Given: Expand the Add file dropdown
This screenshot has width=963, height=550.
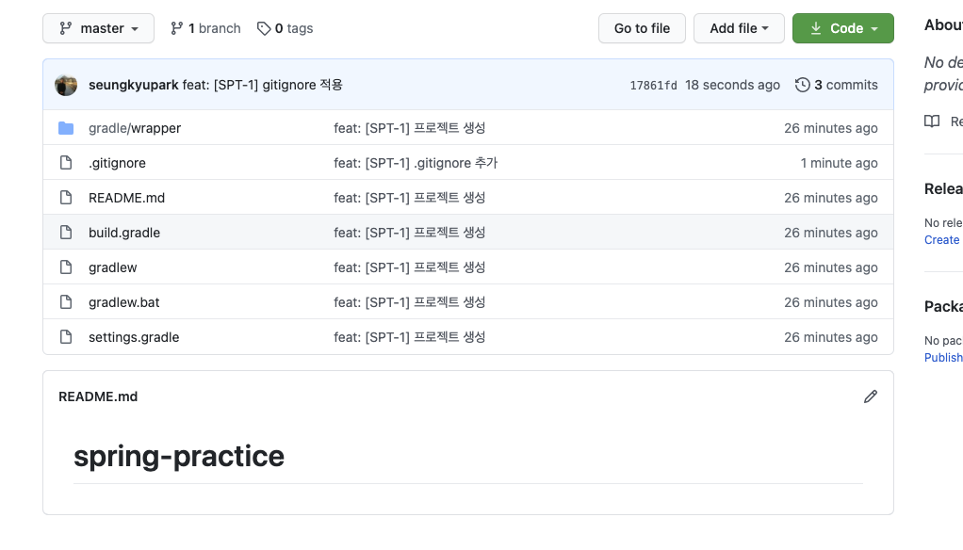Looking at the screenshot, I should click(x=739, y=28).
